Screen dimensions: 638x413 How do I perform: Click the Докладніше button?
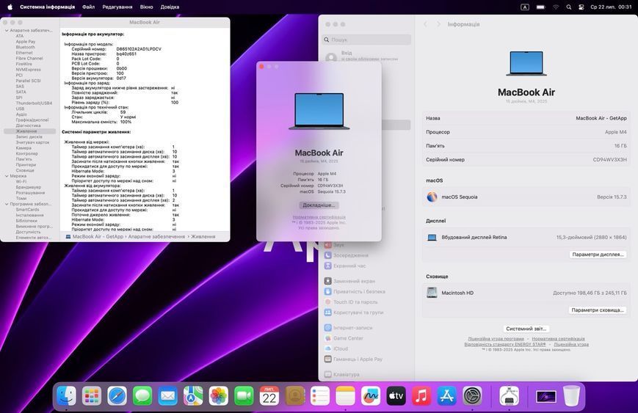click(x=319, y=205)
